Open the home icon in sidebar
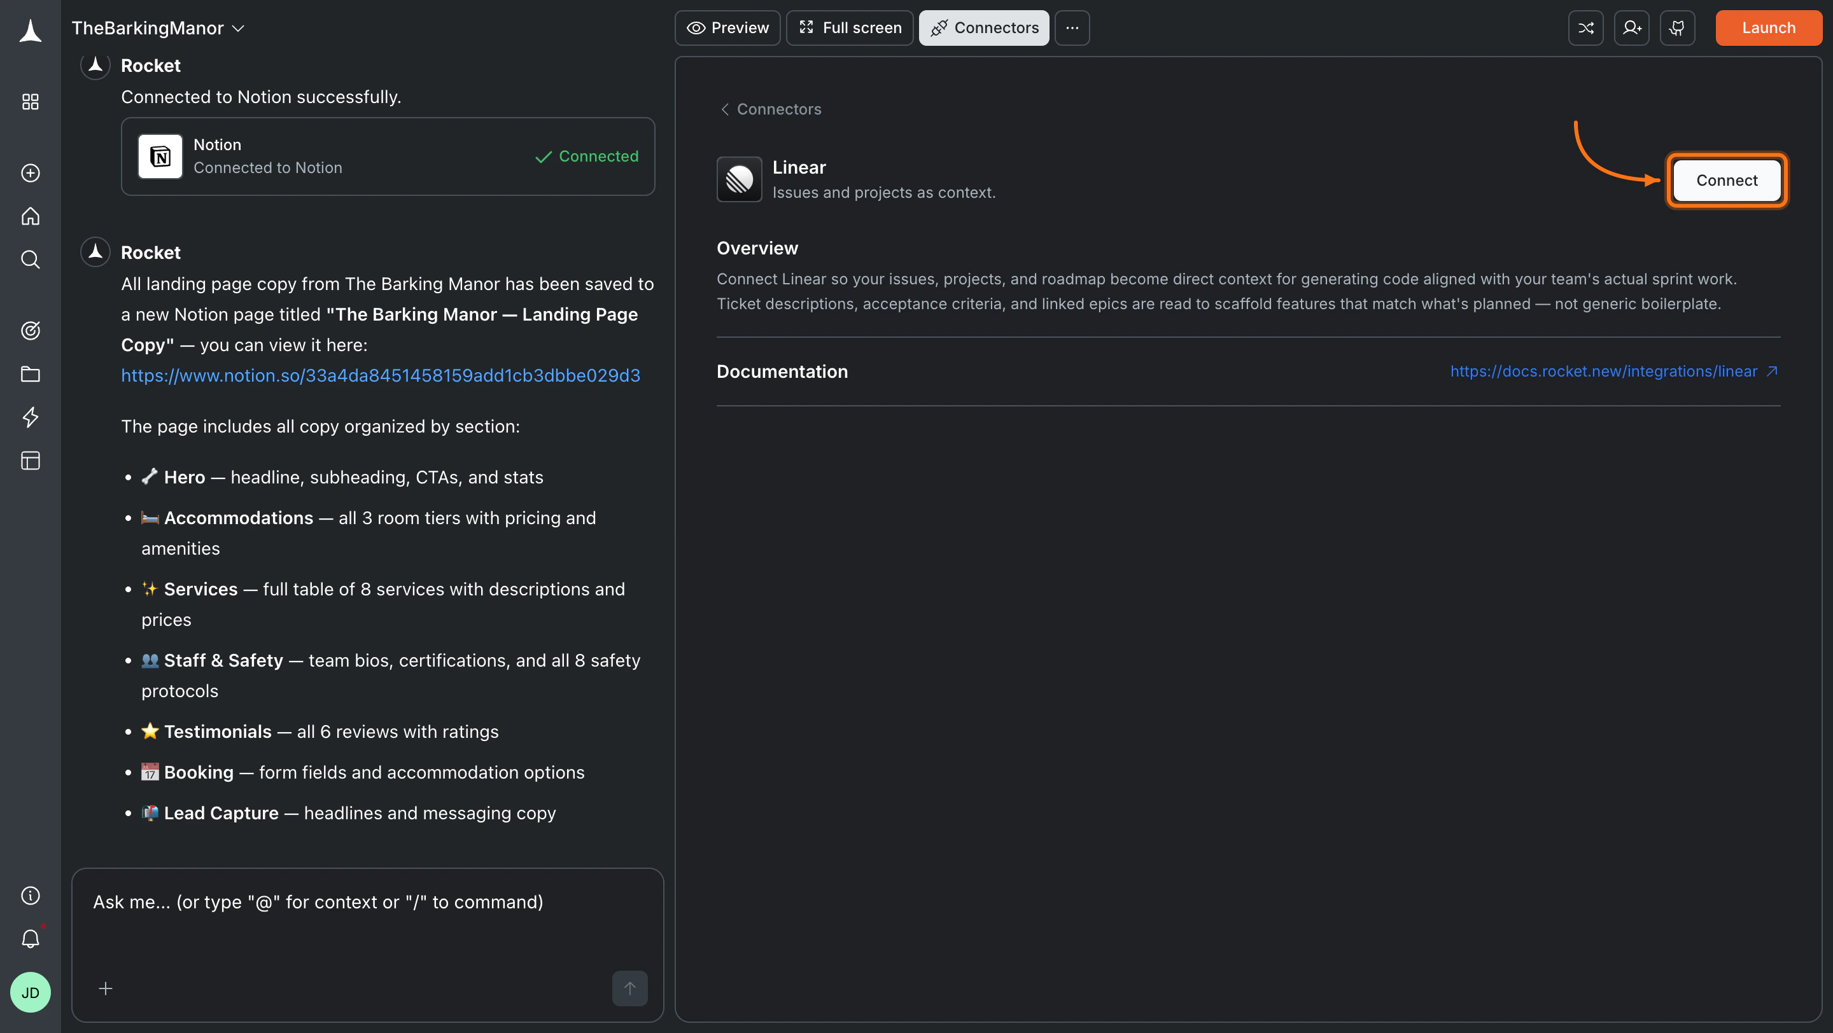 (x=30, y=216)
